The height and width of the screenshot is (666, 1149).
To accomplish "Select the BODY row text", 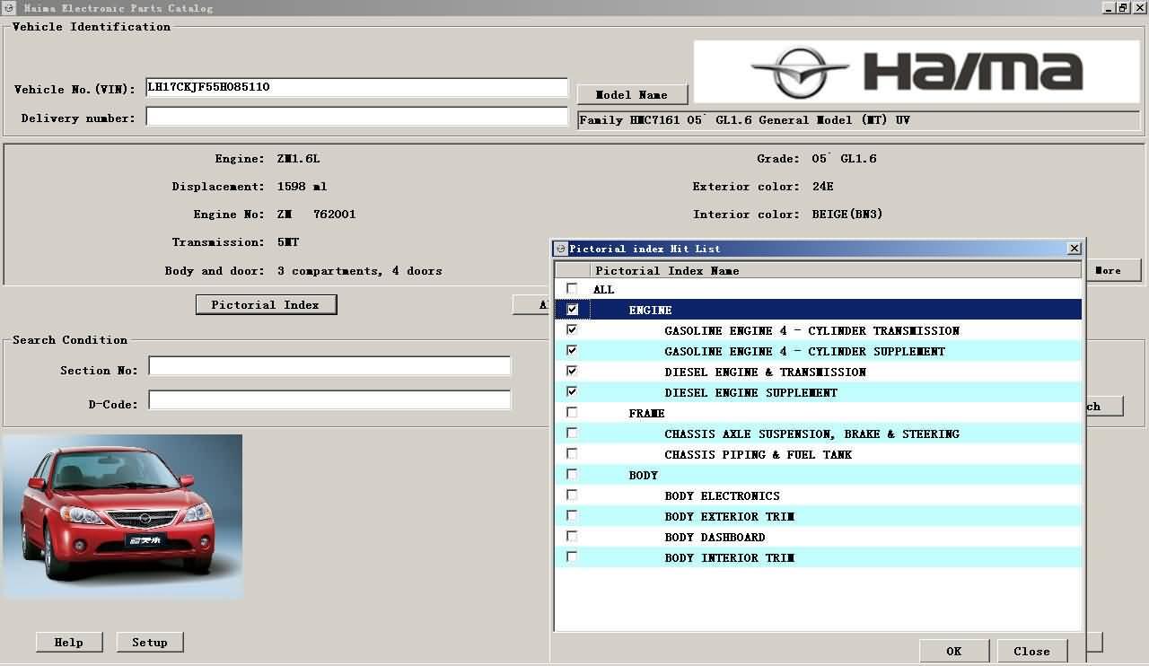I will click(643, 475).
